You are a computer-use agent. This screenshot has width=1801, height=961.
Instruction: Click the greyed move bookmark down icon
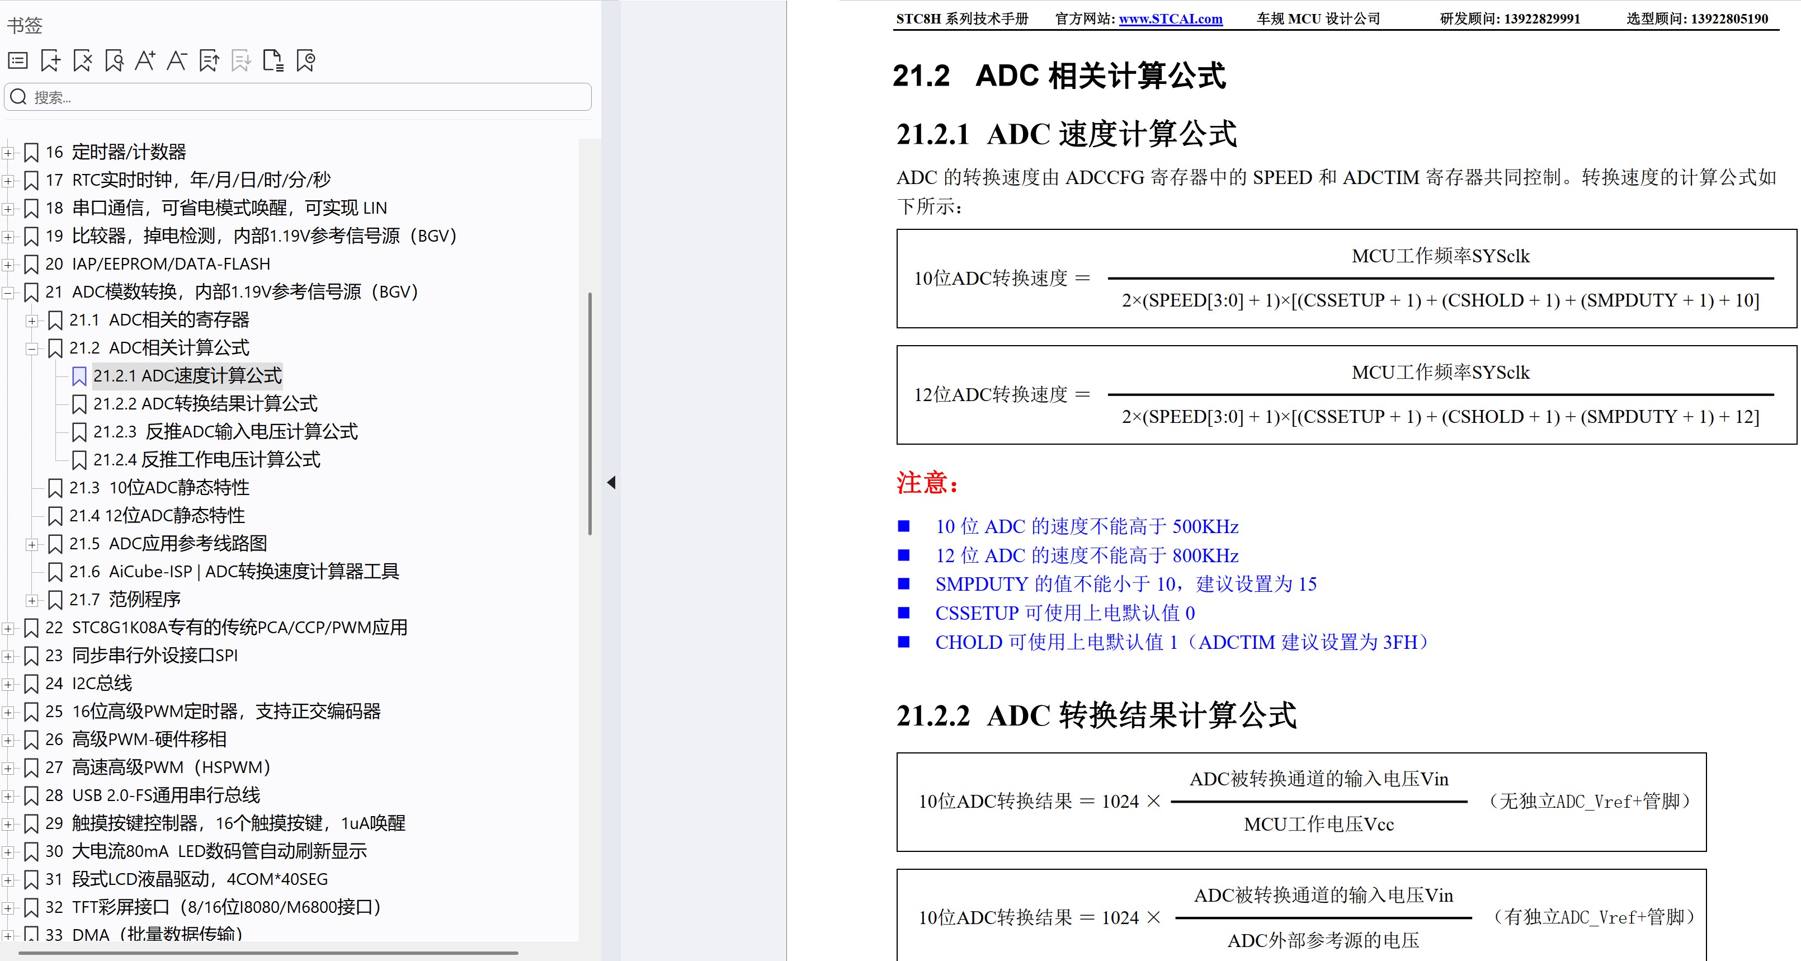241,61
